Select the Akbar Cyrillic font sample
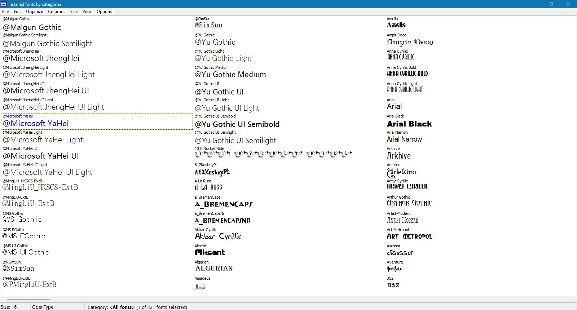 (218, 236)
